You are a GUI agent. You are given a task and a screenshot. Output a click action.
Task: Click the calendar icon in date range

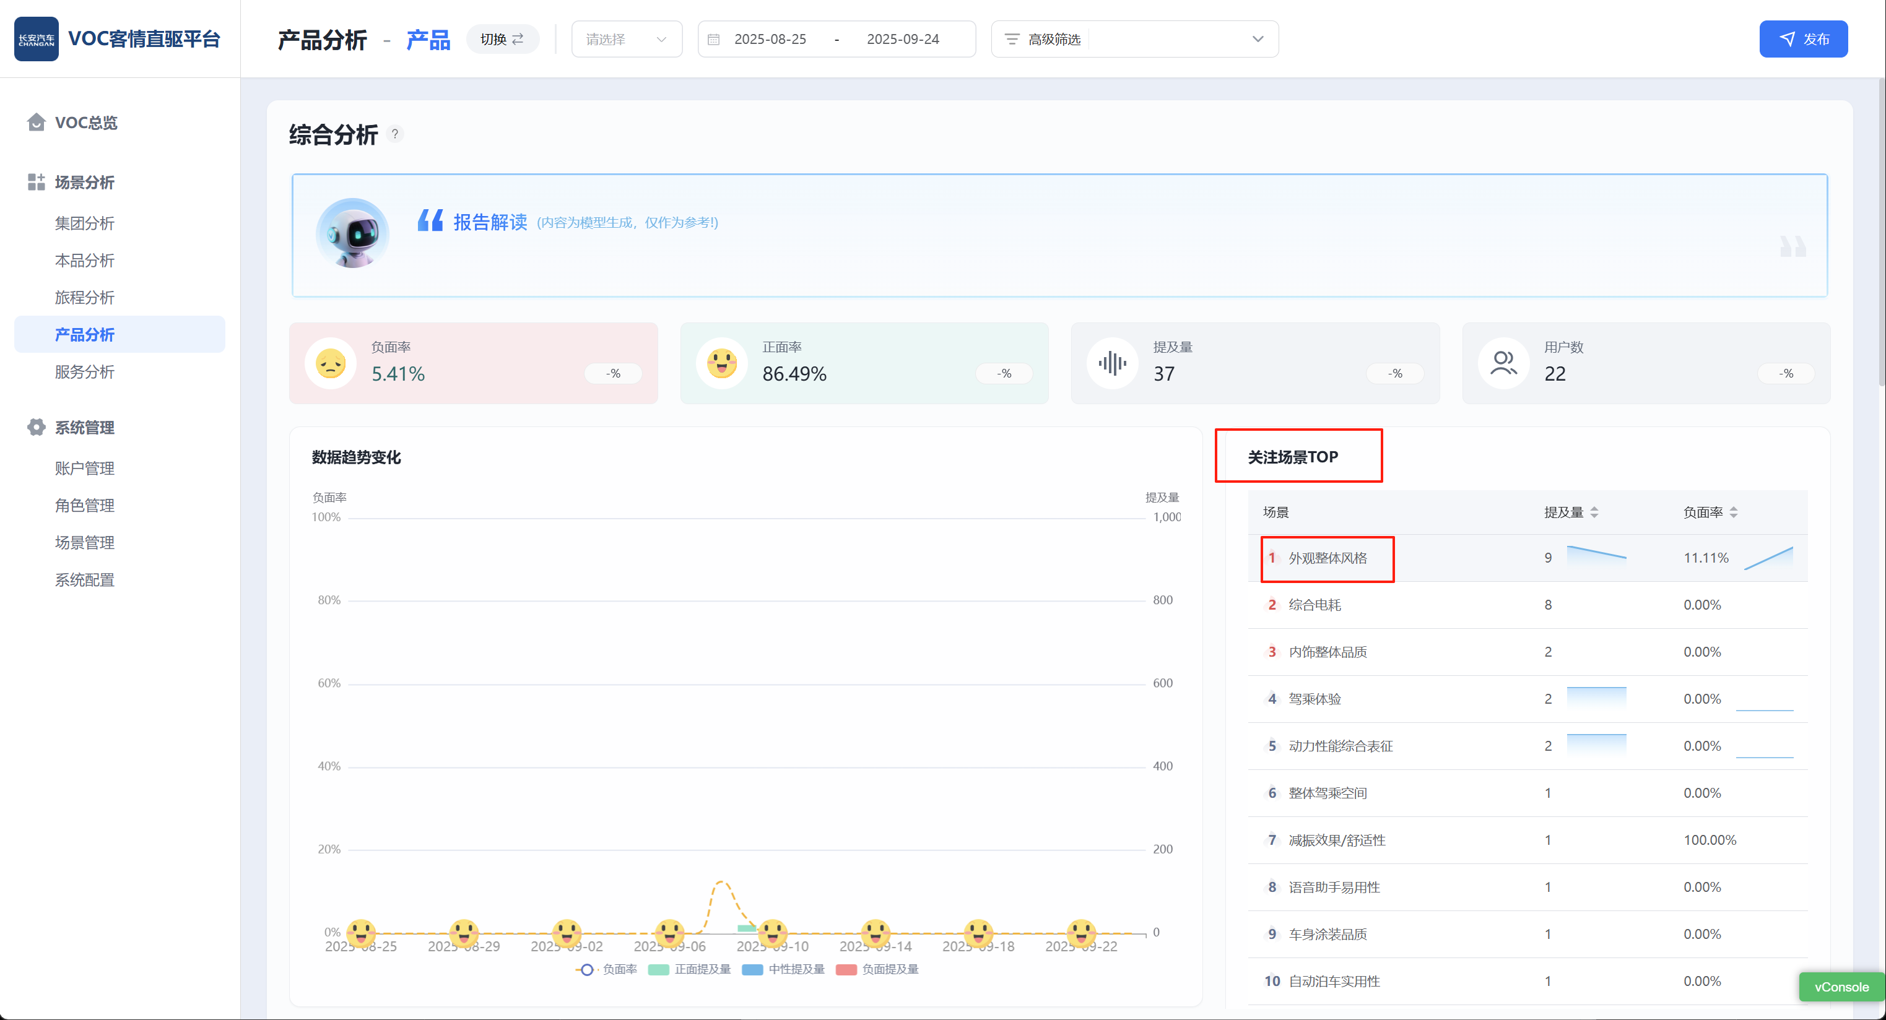click(714, 40)
